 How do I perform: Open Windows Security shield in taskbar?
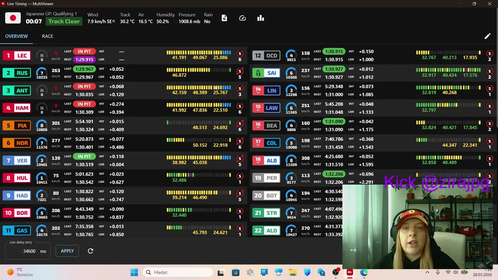(x=307, y=272)
